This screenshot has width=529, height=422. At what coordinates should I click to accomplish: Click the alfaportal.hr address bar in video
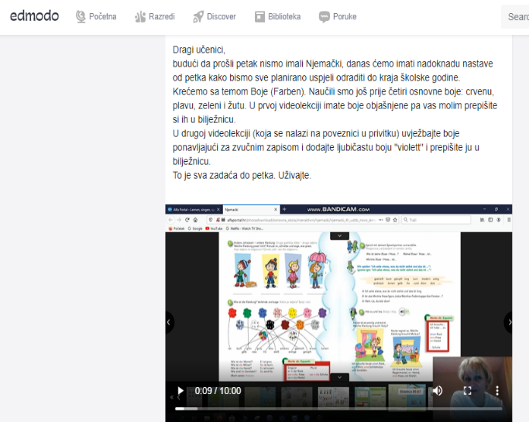(x=303, y=220)
